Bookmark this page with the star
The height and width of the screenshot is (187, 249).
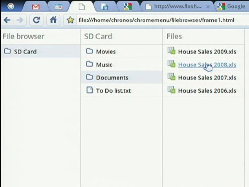point(70,20)
